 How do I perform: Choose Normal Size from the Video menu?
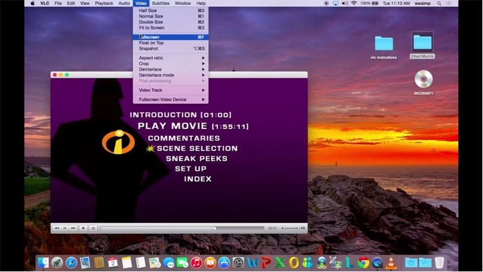pos(171,16)
